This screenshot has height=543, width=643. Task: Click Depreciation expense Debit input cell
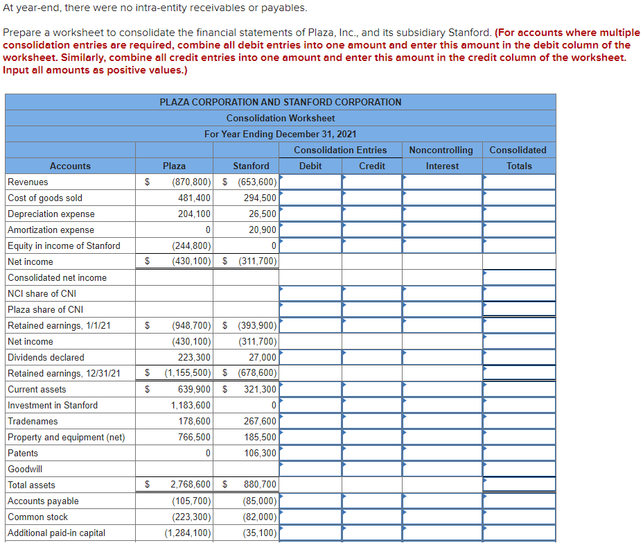coord(310,214)
